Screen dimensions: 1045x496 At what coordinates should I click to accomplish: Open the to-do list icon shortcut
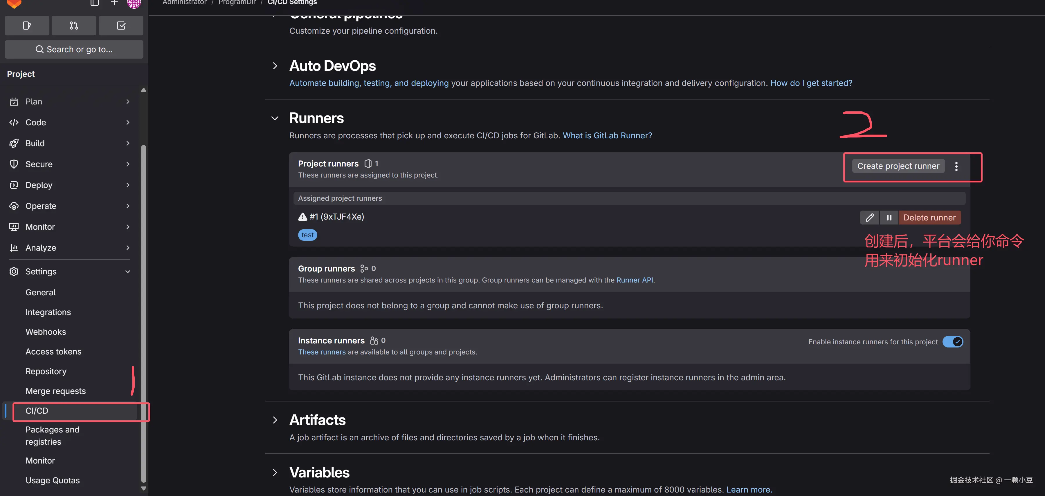(x=121, y=26)
